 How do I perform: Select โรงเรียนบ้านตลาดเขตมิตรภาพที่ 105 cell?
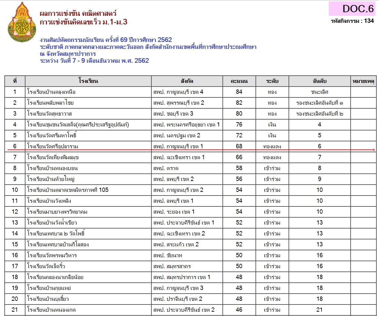[68, 190]
